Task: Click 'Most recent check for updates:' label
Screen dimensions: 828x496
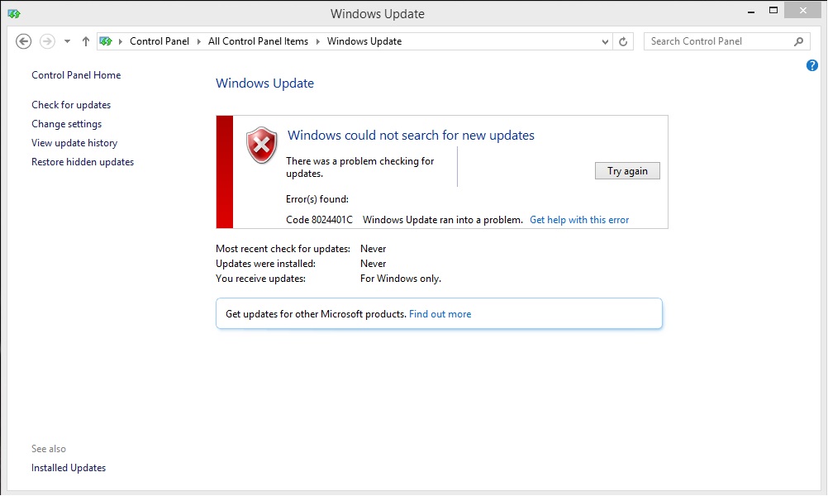Action: coord(283,249)
